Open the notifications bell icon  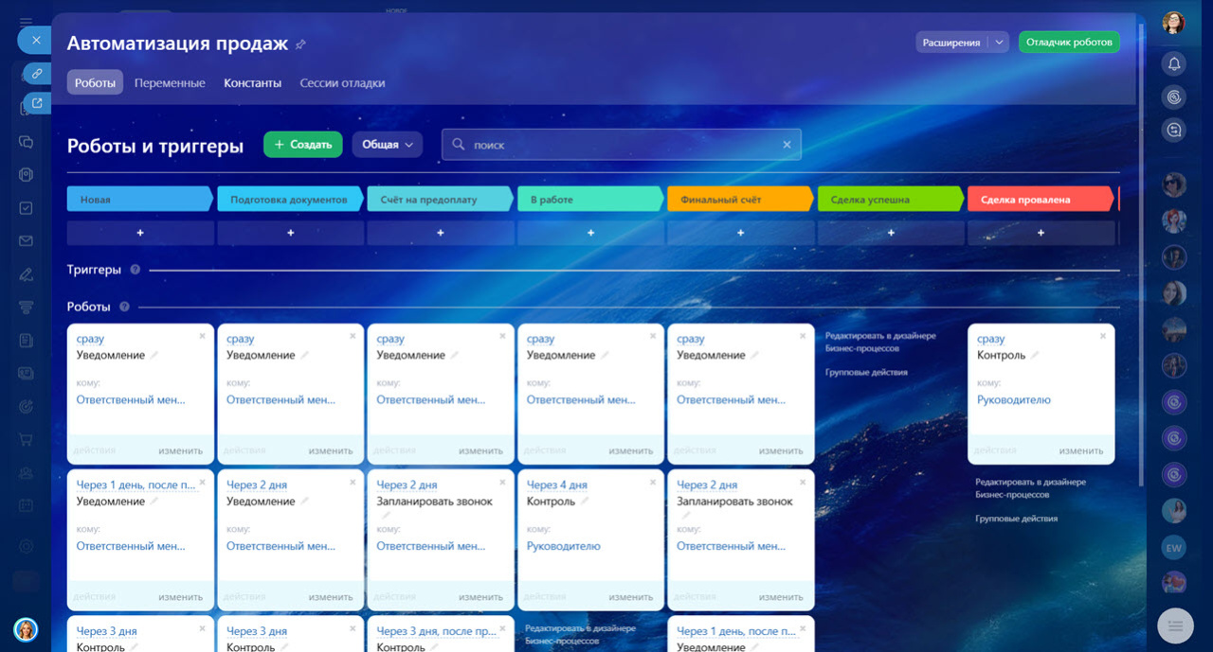click(1174, 63)
